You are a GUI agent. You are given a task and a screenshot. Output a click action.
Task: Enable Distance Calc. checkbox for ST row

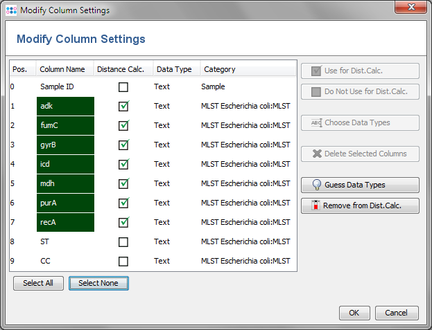pyautogui.click(x=123, y=242)
